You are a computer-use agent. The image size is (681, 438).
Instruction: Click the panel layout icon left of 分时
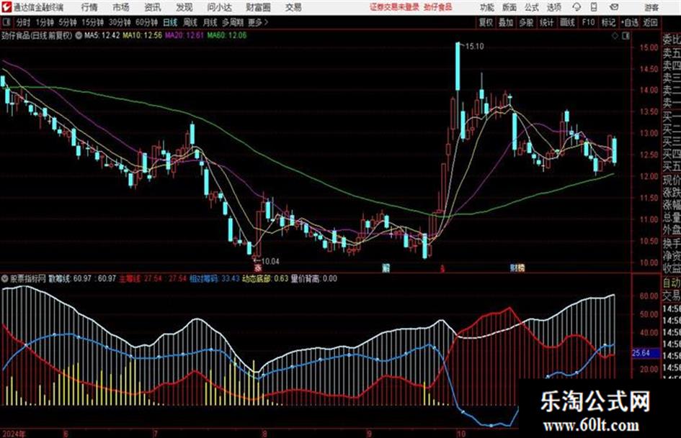[x=6, y=22]
